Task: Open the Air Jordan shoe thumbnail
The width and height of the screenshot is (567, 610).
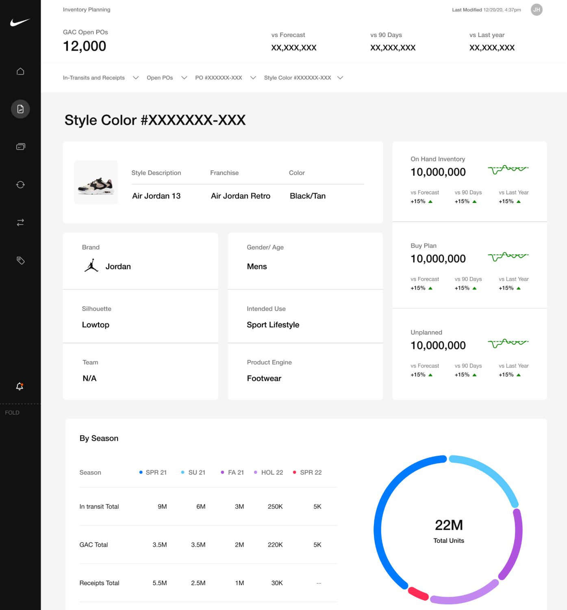Action: [x=96, y=182]
